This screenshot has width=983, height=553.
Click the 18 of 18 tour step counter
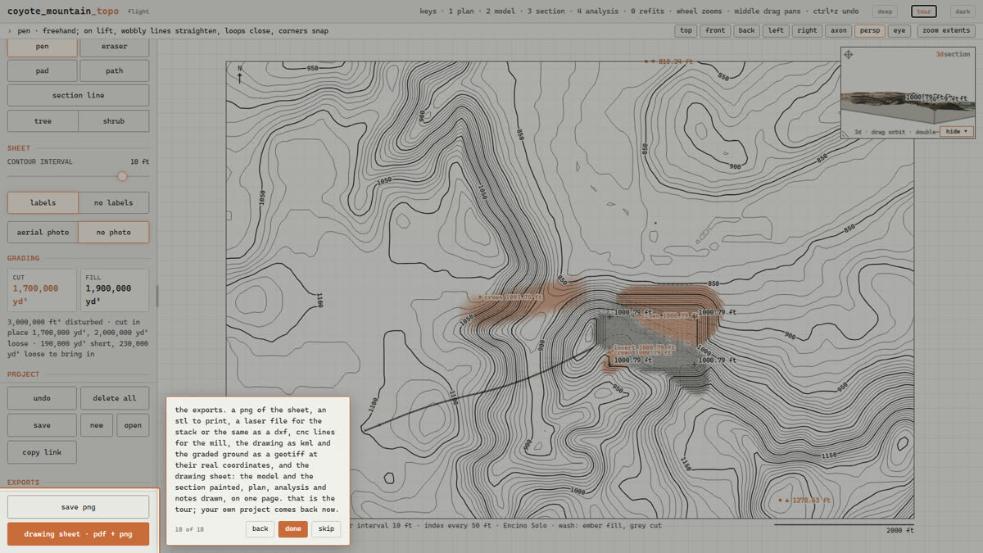click(x=189, y=529)
